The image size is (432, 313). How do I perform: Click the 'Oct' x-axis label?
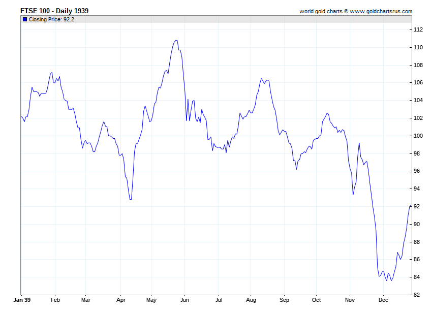(x=316, y=300)
